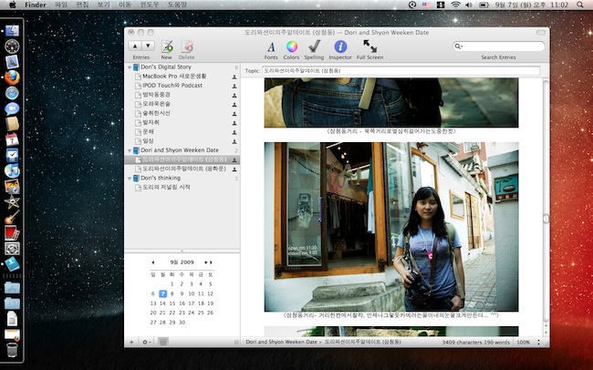Click the person icon beside the IPOD Touch entry
The width and height of the screenshot is (593, 370).
pyautogui.click(x=234, y=87)
